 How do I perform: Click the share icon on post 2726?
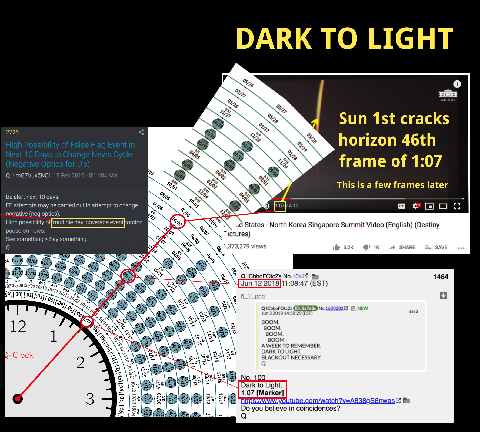141,132
